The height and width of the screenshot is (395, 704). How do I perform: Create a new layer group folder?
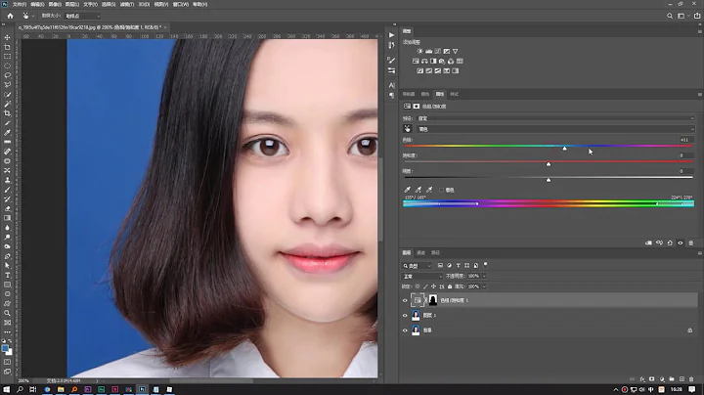coord(672,379)
